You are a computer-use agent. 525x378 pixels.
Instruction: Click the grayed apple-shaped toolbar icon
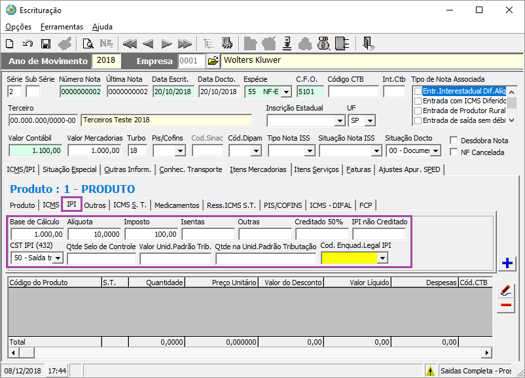[x=269, y=44]
